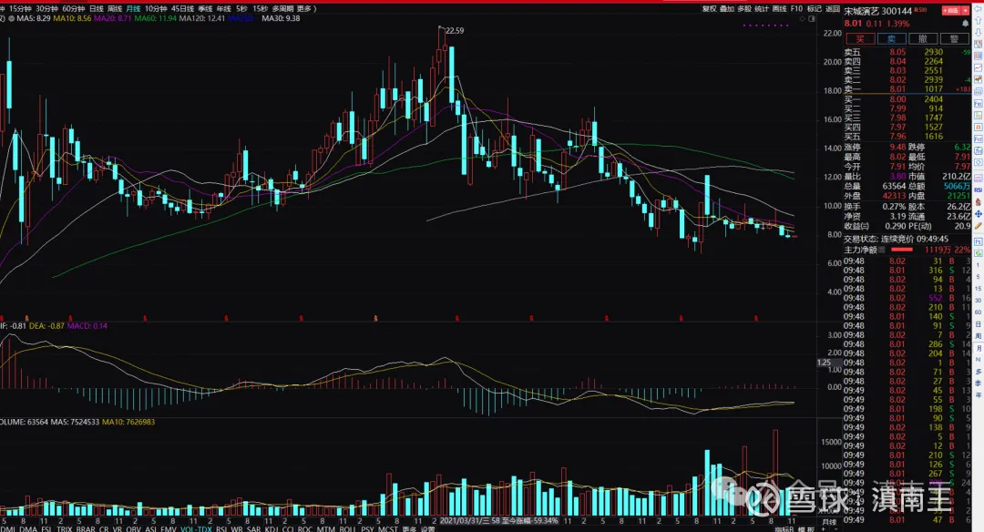Click the MA60: 11.94 legend label
This screenshot has width=984, height=532.
tap(155, 19)
